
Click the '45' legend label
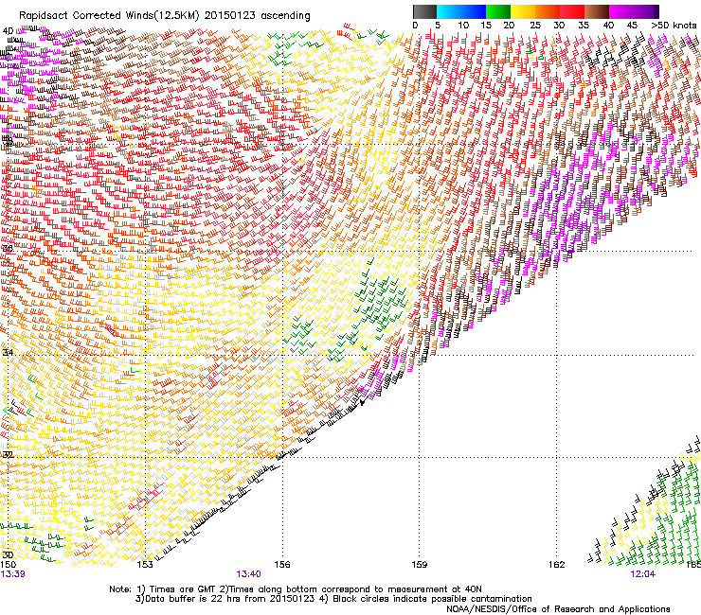(x=632, y=26)
